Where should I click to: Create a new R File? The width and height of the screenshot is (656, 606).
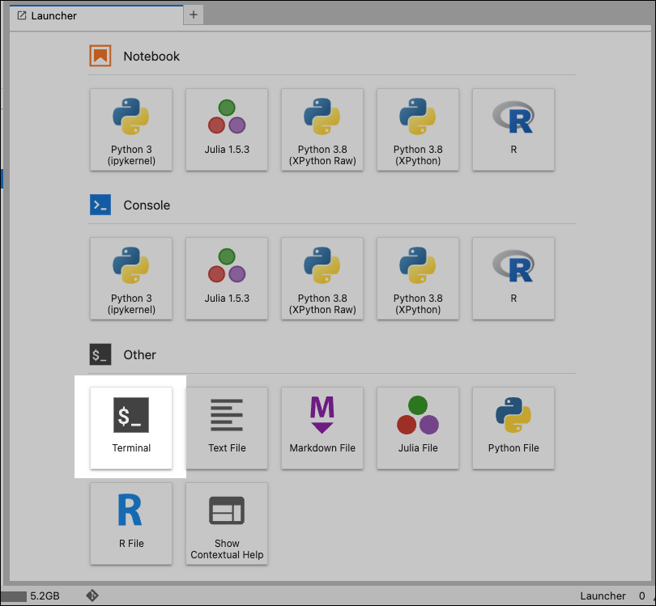(130, 523)
